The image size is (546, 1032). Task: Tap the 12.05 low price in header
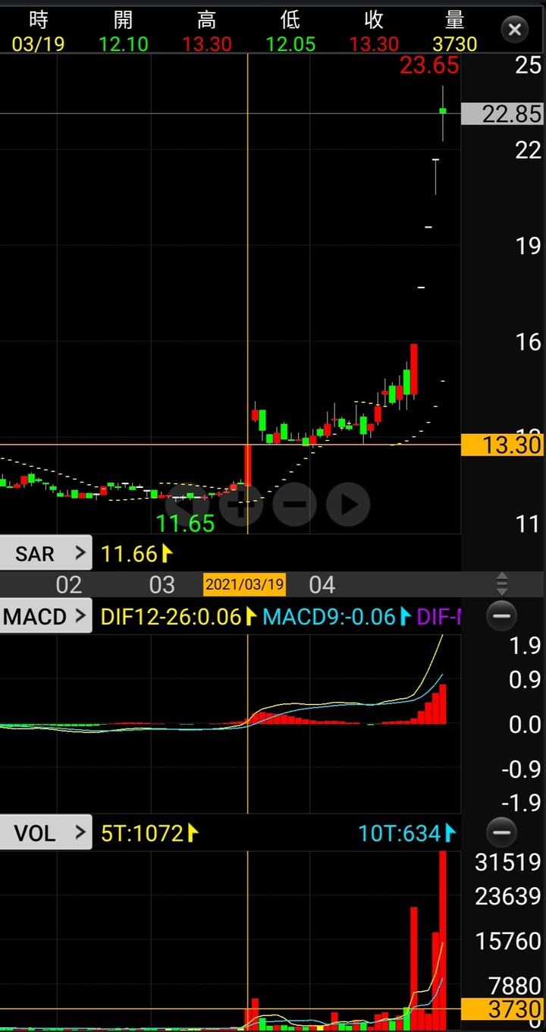(290, 44)
